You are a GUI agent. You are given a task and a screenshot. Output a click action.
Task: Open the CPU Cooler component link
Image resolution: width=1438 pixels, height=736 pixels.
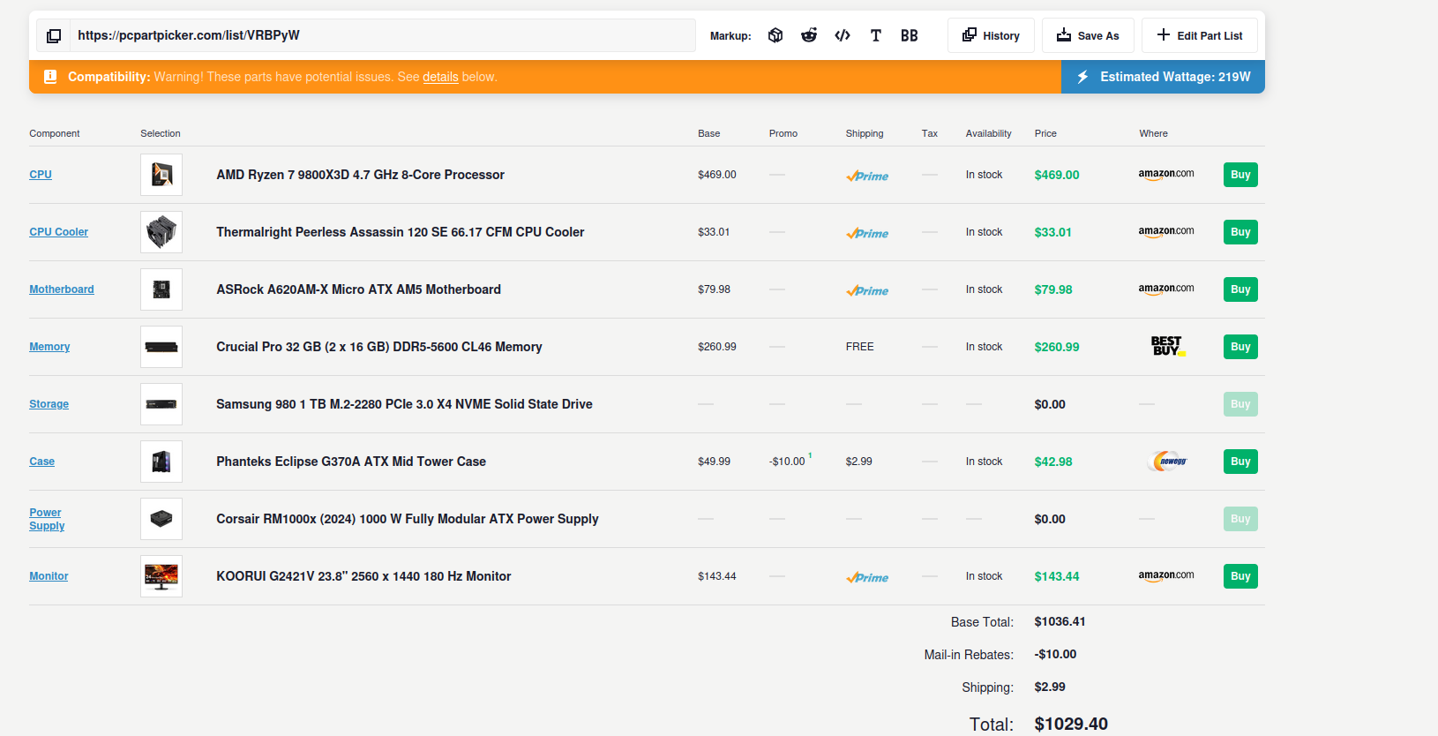pyautogui.click(x=59, y=232)
